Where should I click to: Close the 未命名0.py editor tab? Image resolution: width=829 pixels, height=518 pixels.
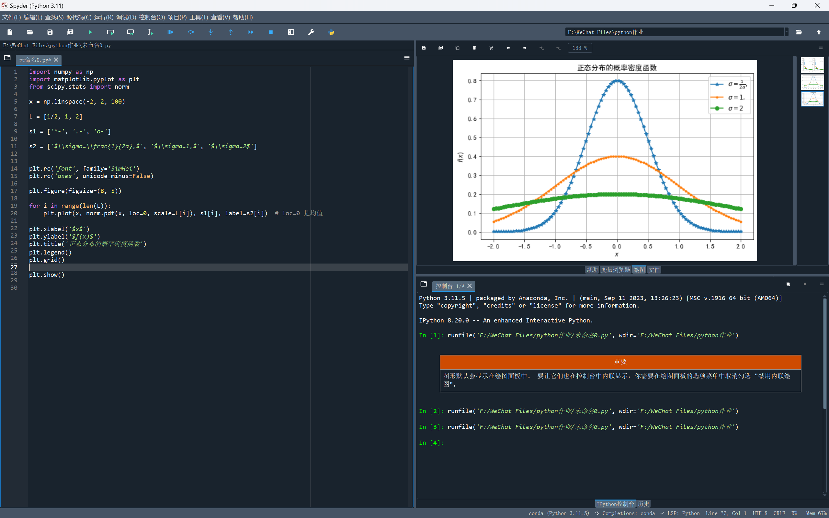coord(56,60)
